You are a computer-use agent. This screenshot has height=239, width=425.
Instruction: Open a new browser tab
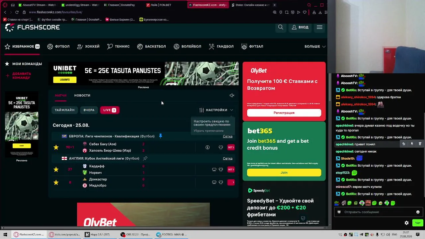275,5
